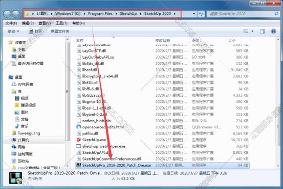This screenshot has width=283, height=189.
Task: Open 腾讯视频 in sidebar
Action: coord(25,105)
